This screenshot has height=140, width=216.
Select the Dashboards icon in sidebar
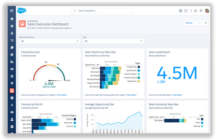click(x=12, y=90)
